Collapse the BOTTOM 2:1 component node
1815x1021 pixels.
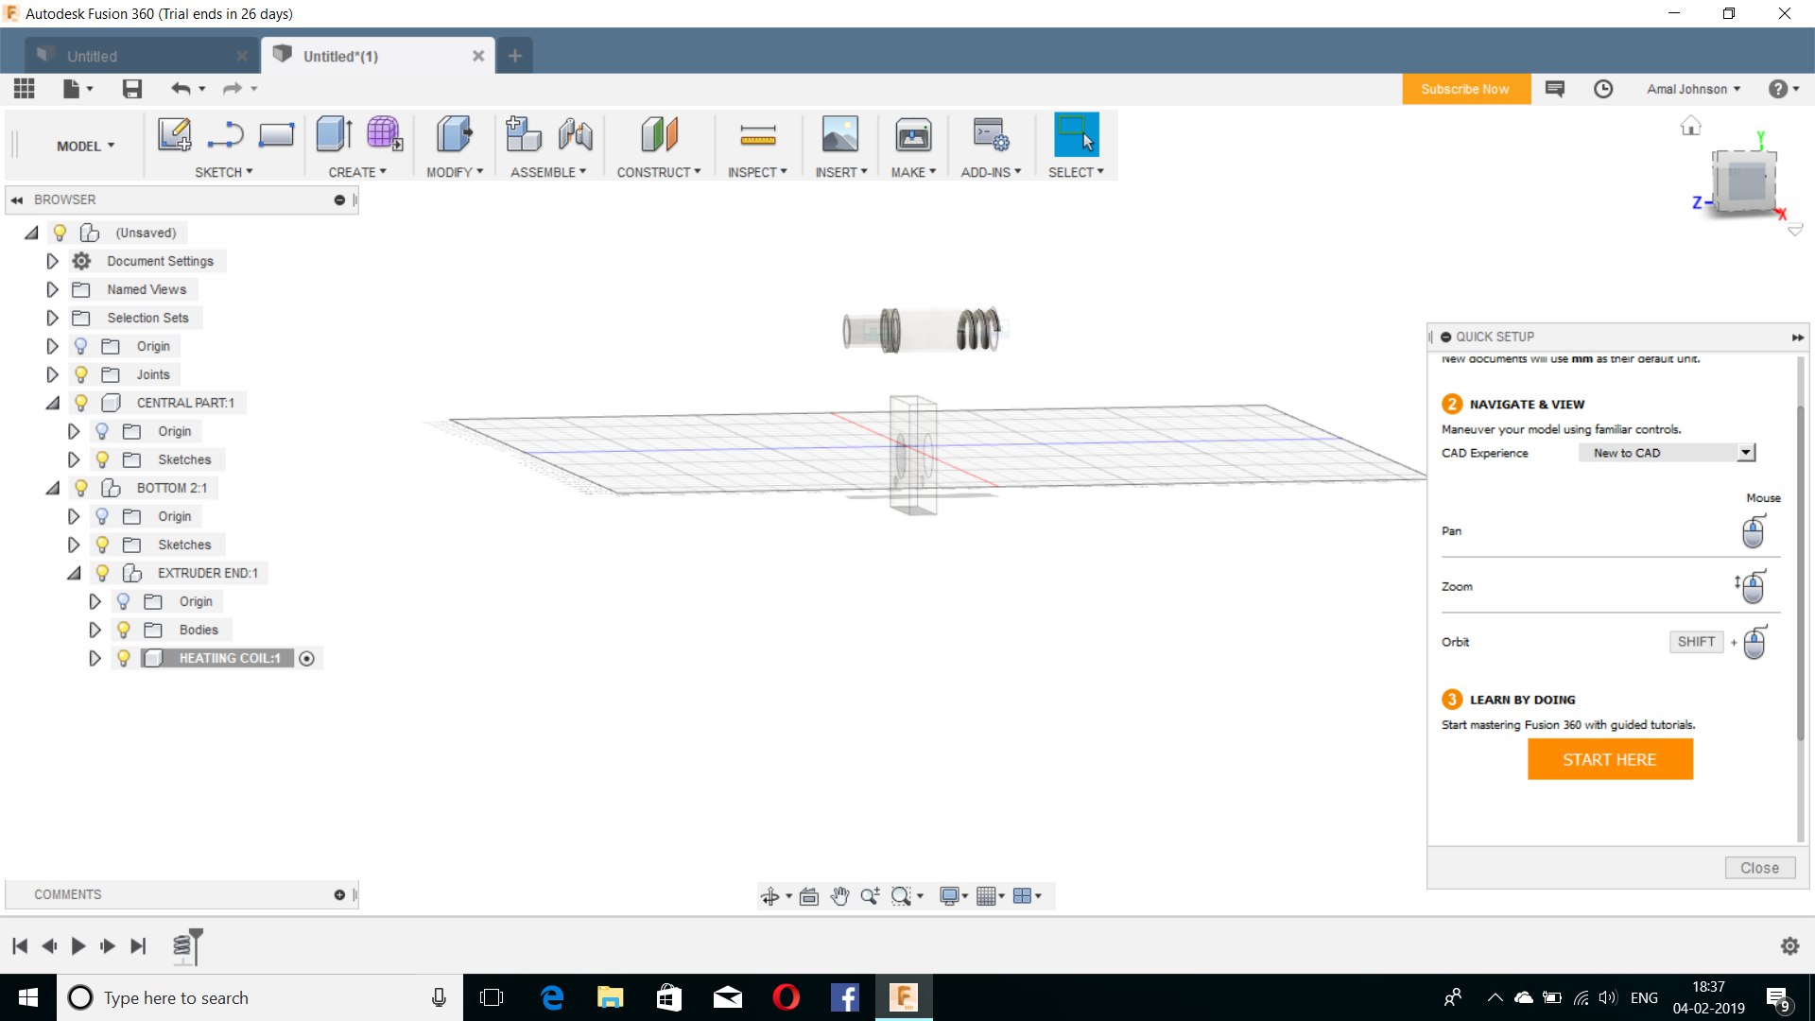click(53, 488)
